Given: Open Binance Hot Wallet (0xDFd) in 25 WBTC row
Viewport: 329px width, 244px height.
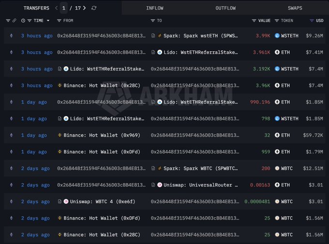Looking at the screenshot, I should tap(102, 218).
